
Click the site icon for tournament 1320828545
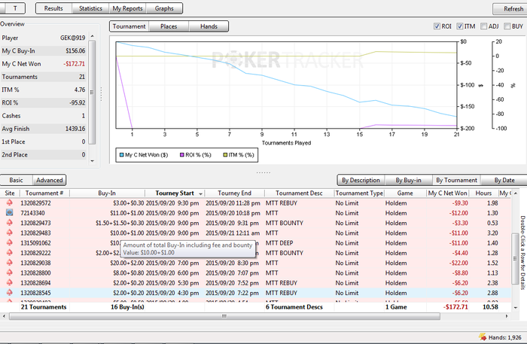9,293
